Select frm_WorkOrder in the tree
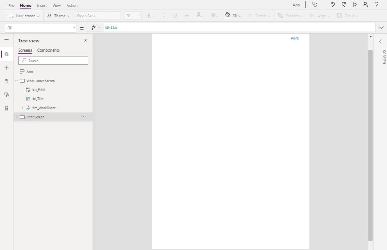The image size is (387, 250). click(x=44, y=108)
